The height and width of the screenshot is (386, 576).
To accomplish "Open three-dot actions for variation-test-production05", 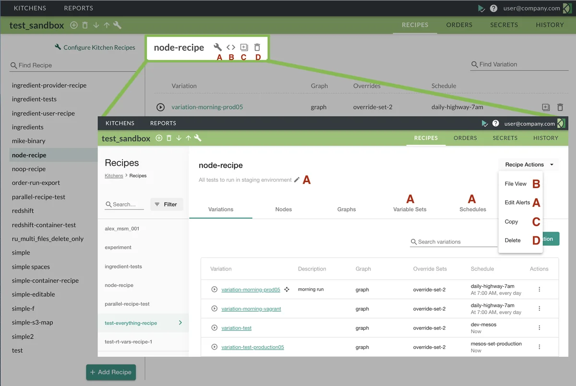I will pos(539,347).
